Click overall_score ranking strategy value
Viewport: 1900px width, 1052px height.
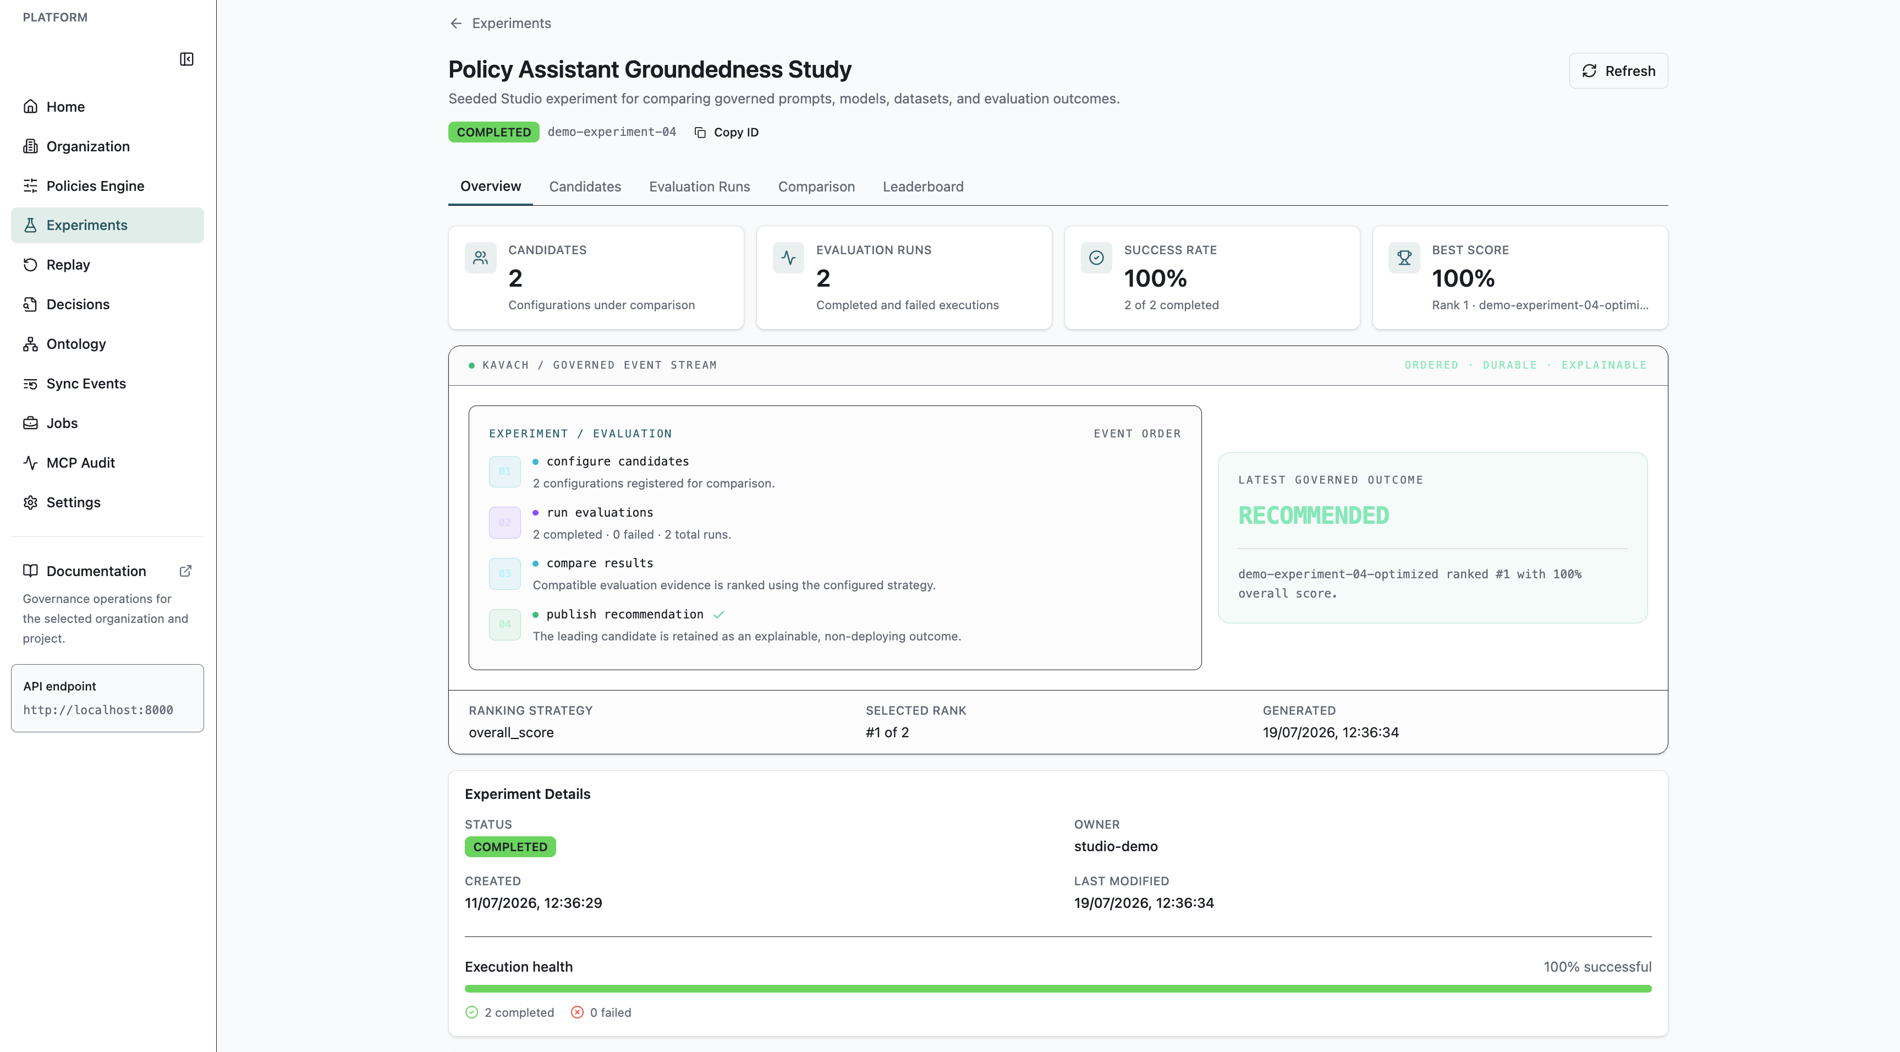pyautogui.click(x=511, y=732)
